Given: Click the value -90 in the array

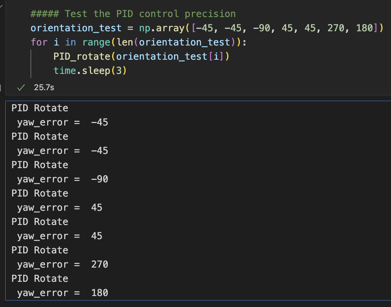Looking at the screenshot, I should [262, 28].
